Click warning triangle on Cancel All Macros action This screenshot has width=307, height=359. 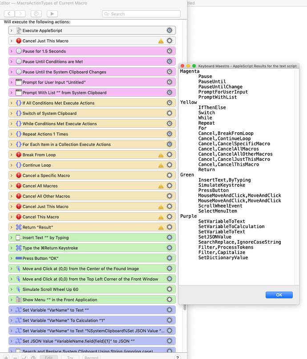[x=161, y=186]
